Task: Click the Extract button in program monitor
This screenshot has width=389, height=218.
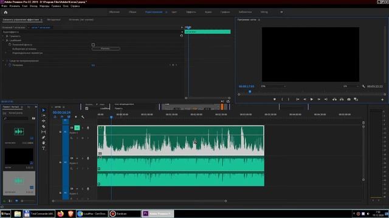Action: coord(342,99)
